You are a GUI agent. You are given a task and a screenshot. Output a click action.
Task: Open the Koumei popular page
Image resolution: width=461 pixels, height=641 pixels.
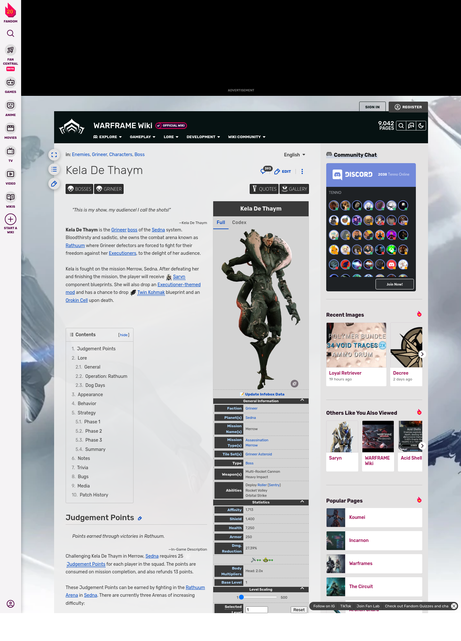[374, 518]
